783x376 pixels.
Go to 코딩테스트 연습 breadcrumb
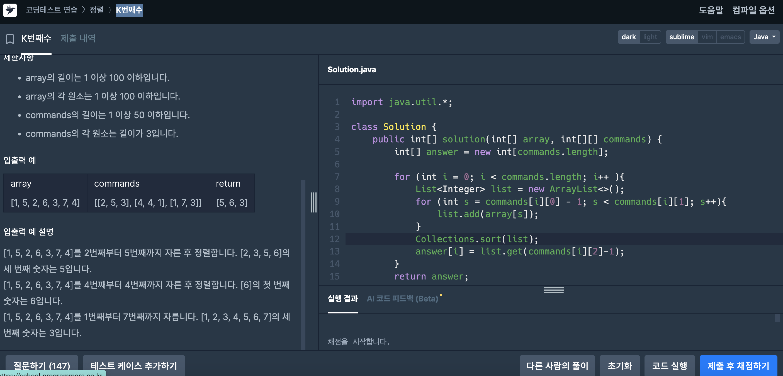[51, 10]
